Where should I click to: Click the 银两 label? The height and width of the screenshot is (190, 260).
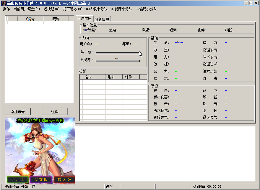[x=173, y=30]
